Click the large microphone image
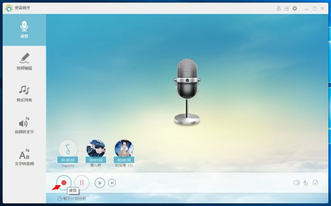This screenshot has width=331, height=206. click(187, 91)
